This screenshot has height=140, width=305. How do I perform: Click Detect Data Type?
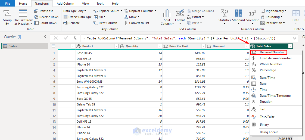point(77,17)
